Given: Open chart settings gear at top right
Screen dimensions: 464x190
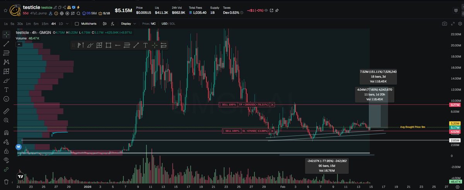Looking at the screenshot, I should click(460, 24).
